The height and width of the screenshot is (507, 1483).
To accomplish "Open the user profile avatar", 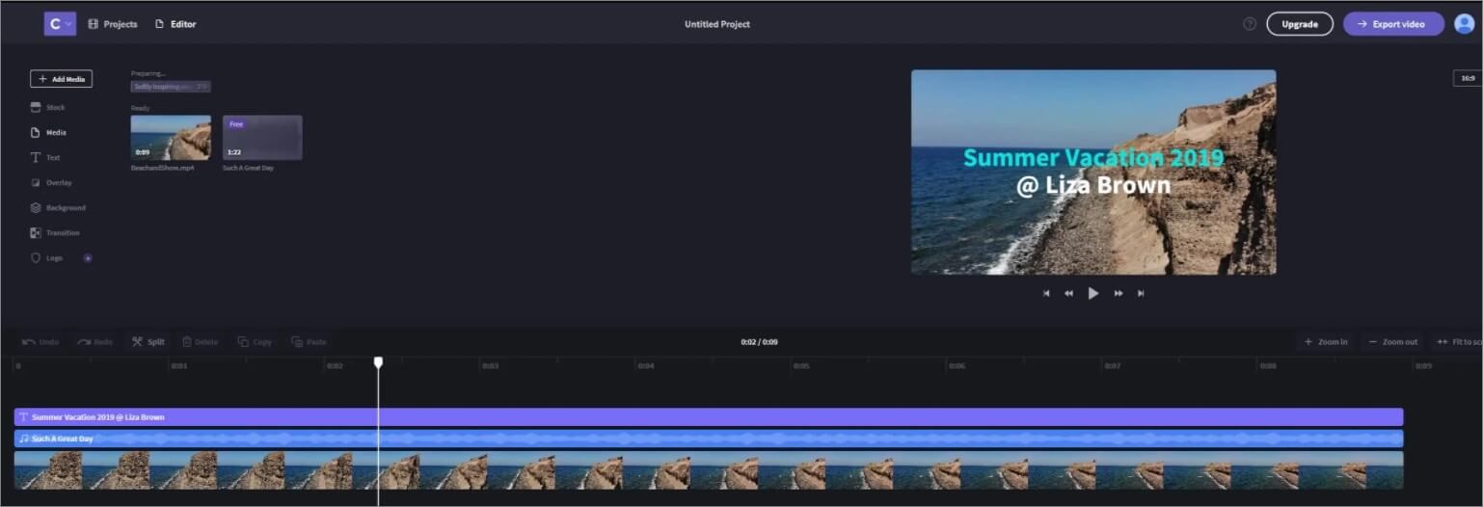I will tap(1464, 24).
